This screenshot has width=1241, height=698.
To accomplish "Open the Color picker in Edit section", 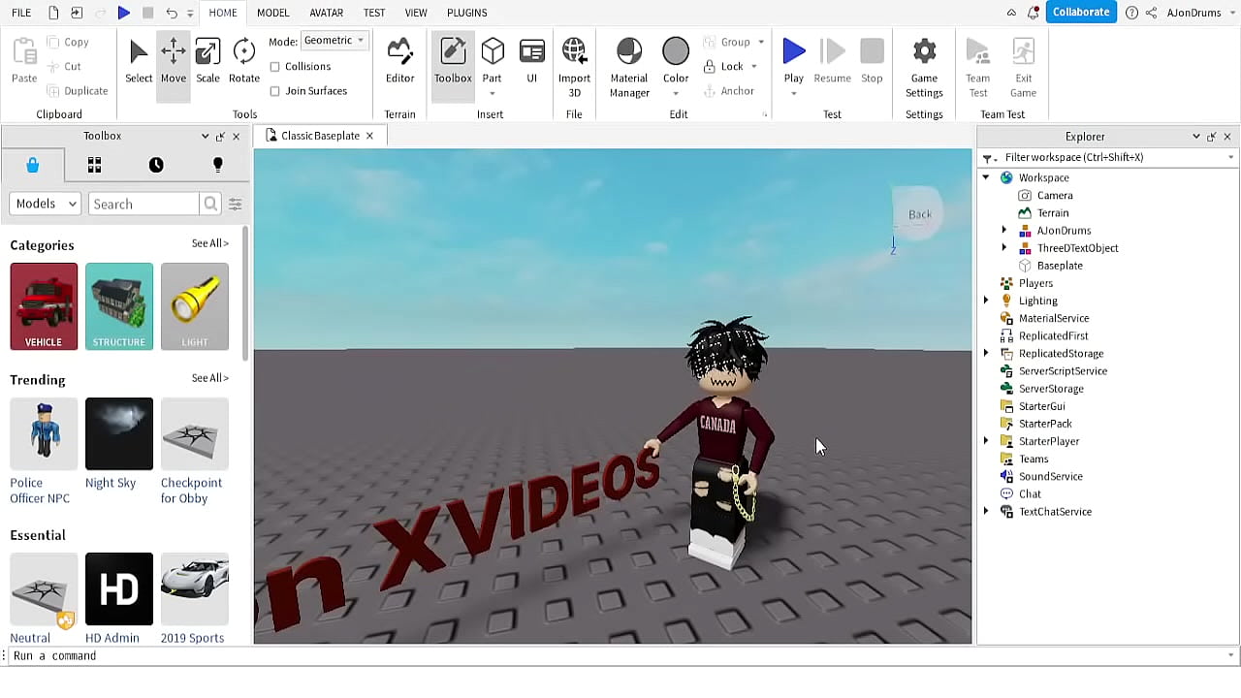I will point(675,53).
